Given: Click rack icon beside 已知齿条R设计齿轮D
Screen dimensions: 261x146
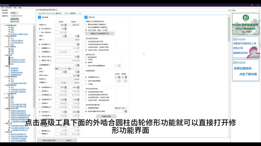Looking at the screenshot, I should pyautogui.click(x=9, y=62).
